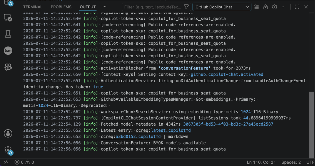
Task: Click the output panel vertical scrollbar
Action: pyautogui.click(x=311, y=124)
